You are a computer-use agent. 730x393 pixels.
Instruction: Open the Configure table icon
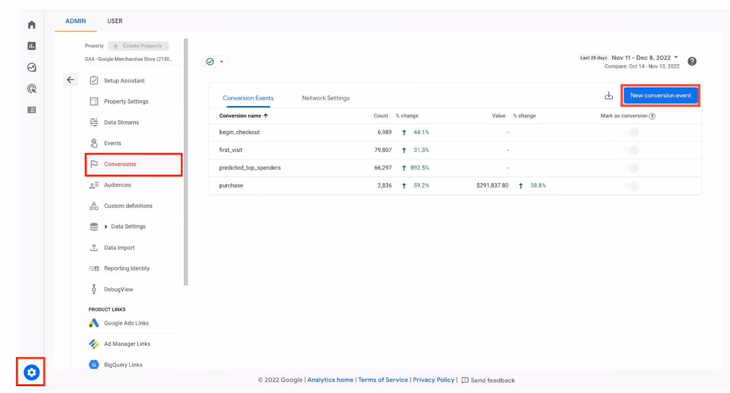point(31,110)
